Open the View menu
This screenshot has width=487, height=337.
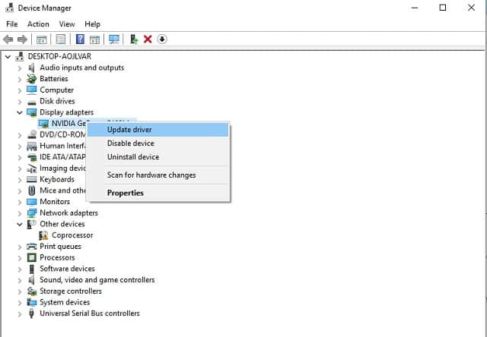[67, 24]
